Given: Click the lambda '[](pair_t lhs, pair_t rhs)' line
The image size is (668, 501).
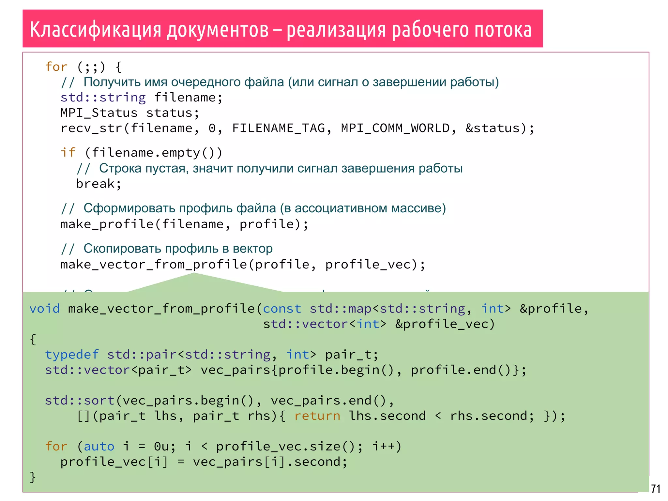Looking at the screenshot, I should [321, 416].
